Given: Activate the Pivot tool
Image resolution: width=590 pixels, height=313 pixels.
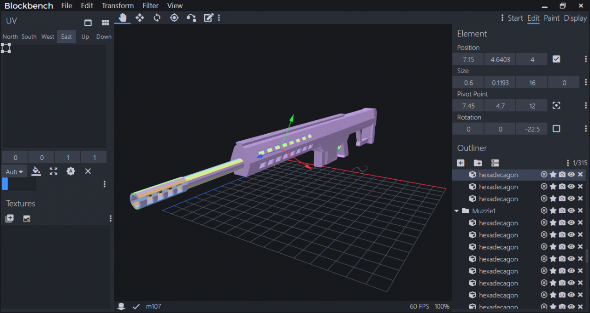Looking at the screenshot, I should (x=174, y=18).
